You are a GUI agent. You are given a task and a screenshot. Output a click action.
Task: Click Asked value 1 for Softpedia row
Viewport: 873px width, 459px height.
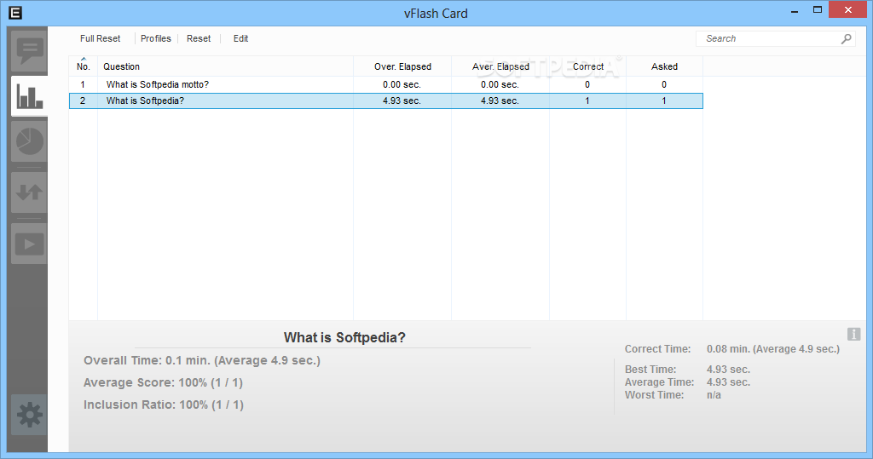pos(663,100)
